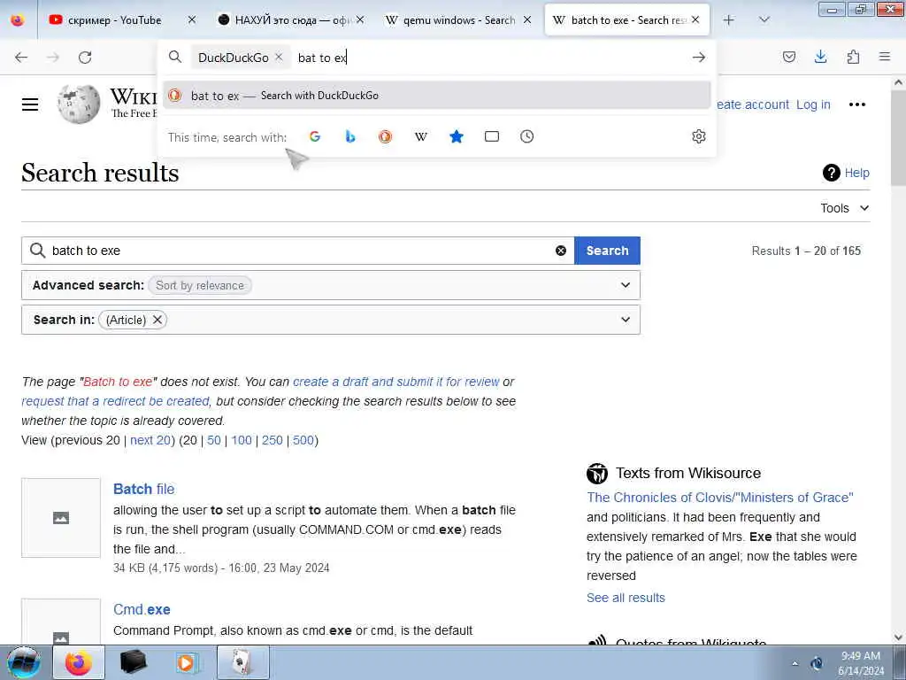Viewport: 906px width, 680px height.
Task: Search history via clock icon
Action: pos(527,136)
